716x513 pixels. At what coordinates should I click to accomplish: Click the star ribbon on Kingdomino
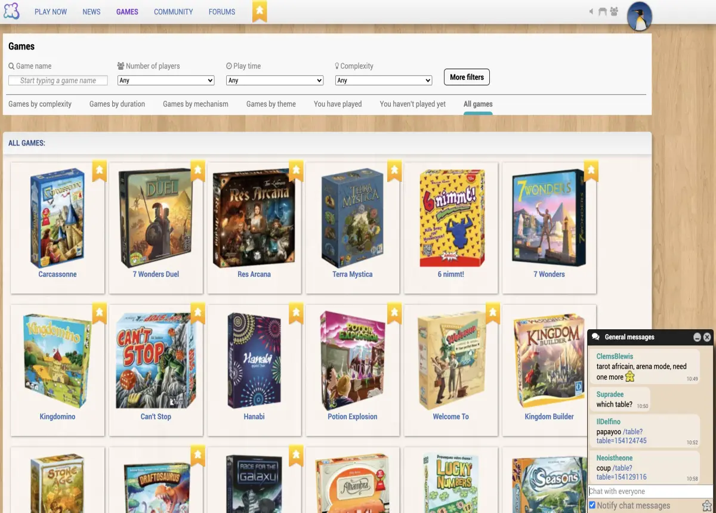point(100,314)
